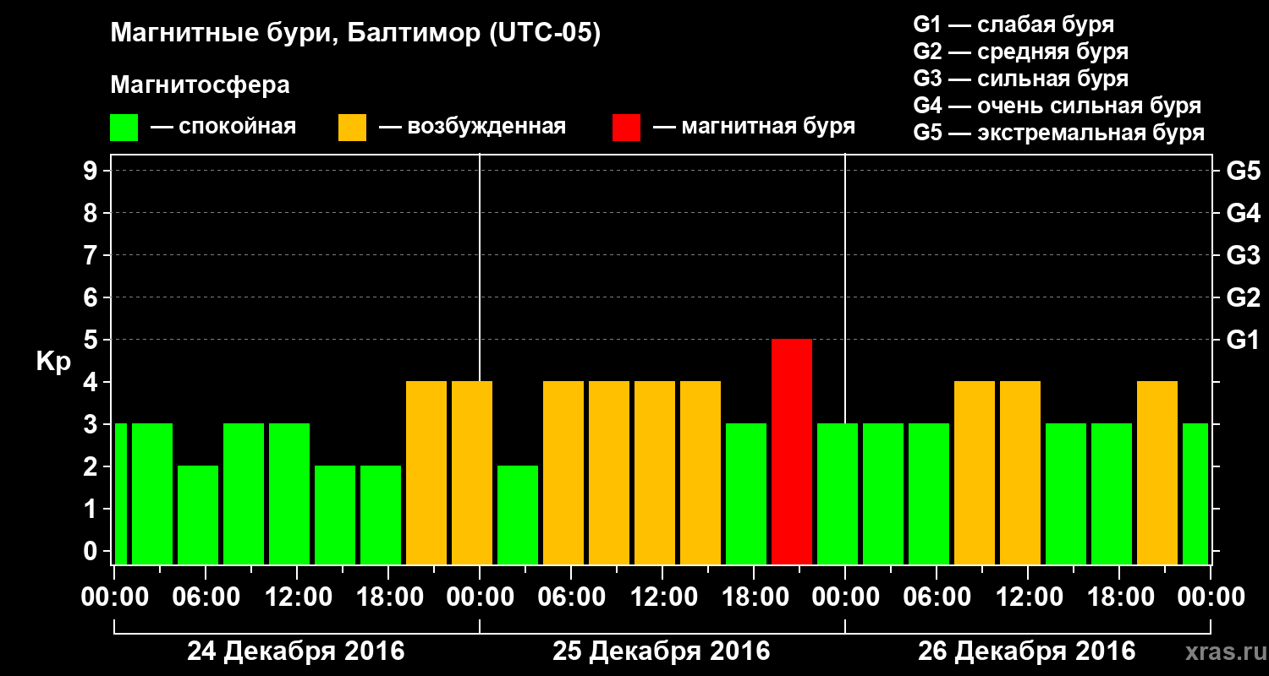Click the '24 Декабря 2016' date label

(x=296, y=651)
